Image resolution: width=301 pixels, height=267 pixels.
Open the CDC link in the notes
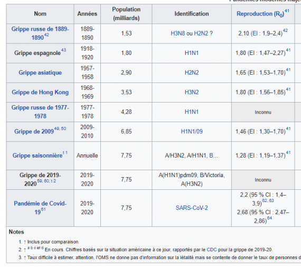212,250
